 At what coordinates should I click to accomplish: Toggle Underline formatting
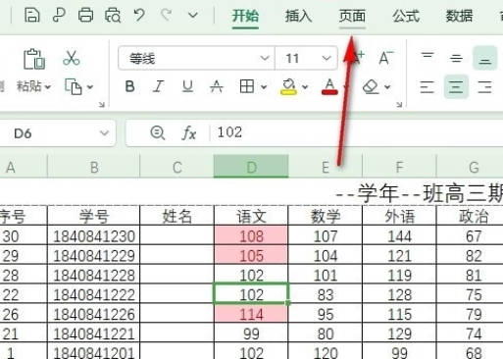pos(187,87)
